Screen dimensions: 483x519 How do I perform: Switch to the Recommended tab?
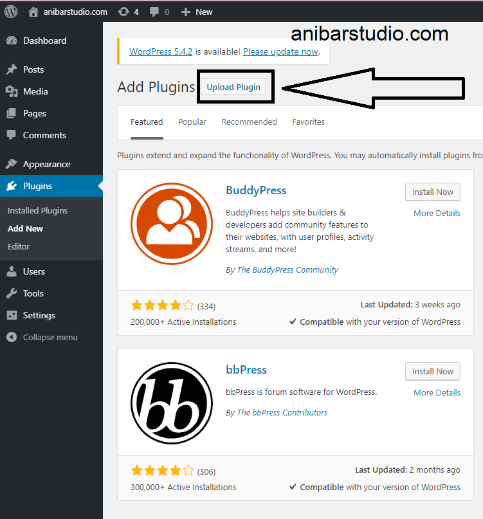[x=250, y=122]
